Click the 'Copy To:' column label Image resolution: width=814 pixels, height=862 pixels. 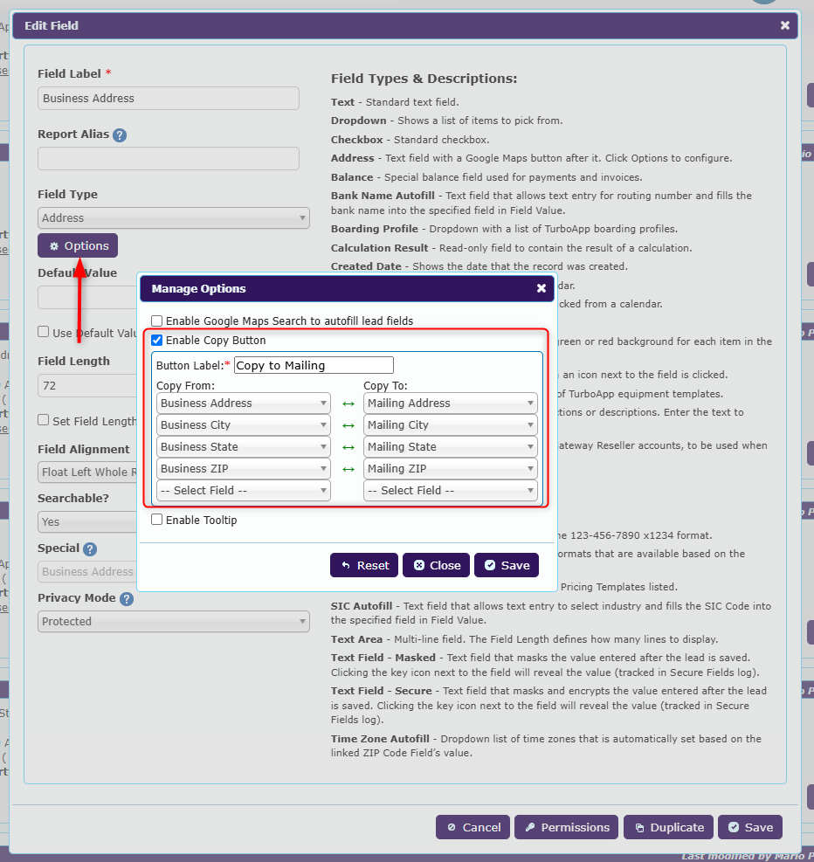pyautogui.click(x=385, y=385)
